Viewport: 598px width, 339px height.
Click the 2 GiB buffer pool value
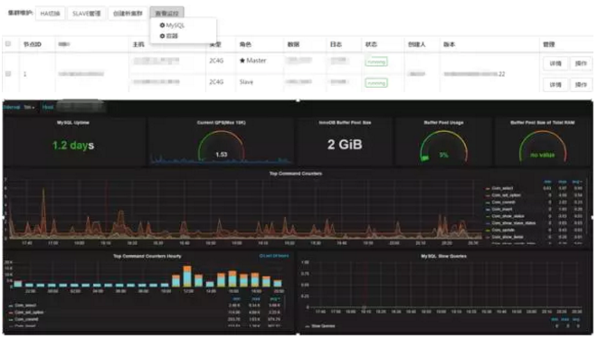coord(345,145)
